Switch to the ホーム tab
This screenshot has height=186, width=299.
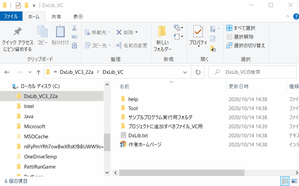(x=34, y=16)
